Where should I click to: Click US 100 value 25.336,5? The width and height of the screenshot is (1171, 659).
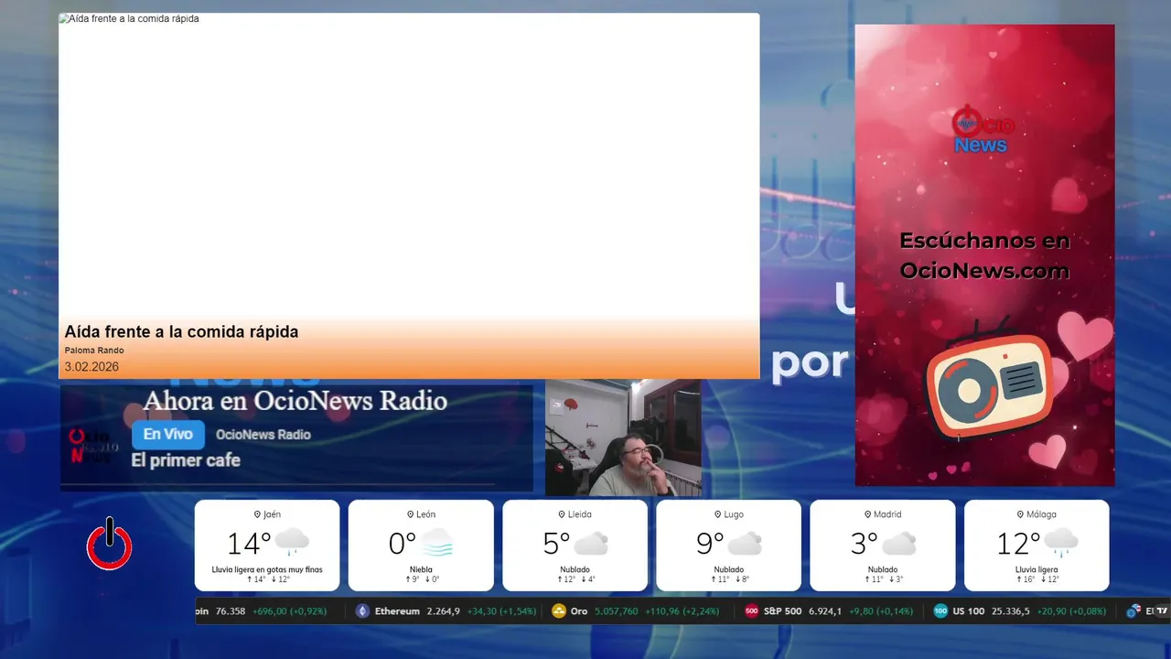click(x=1010, y=611)
